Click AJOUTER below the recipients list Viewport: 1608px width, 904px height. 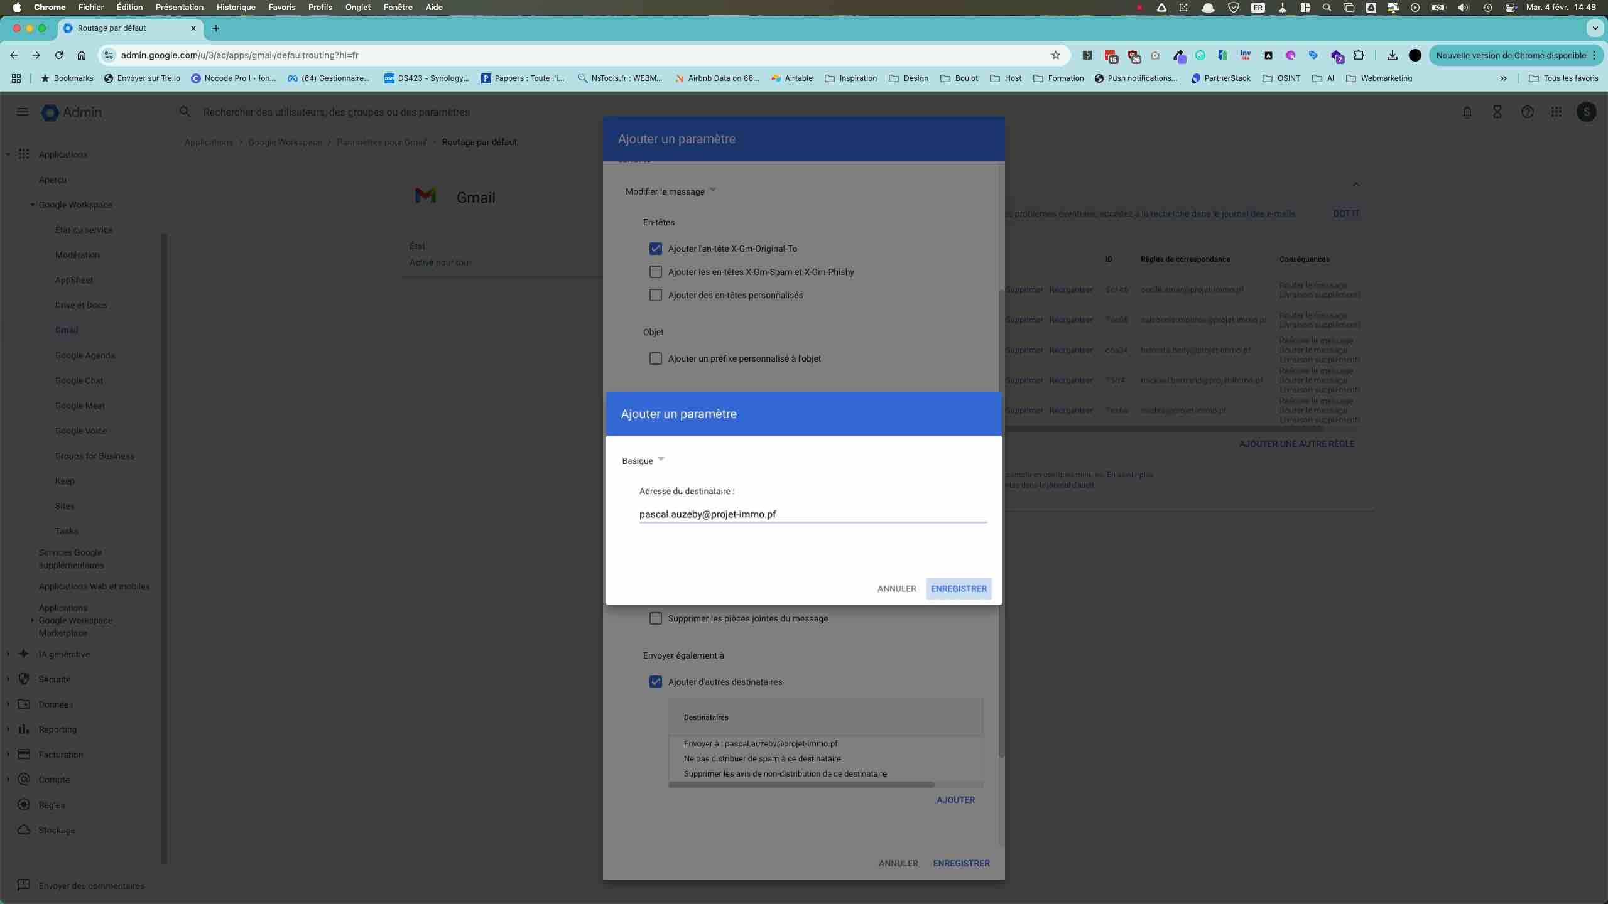click(955, 800)
